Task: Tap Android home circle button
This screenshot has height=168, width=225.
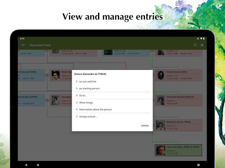Action: [x=38, y=165]
